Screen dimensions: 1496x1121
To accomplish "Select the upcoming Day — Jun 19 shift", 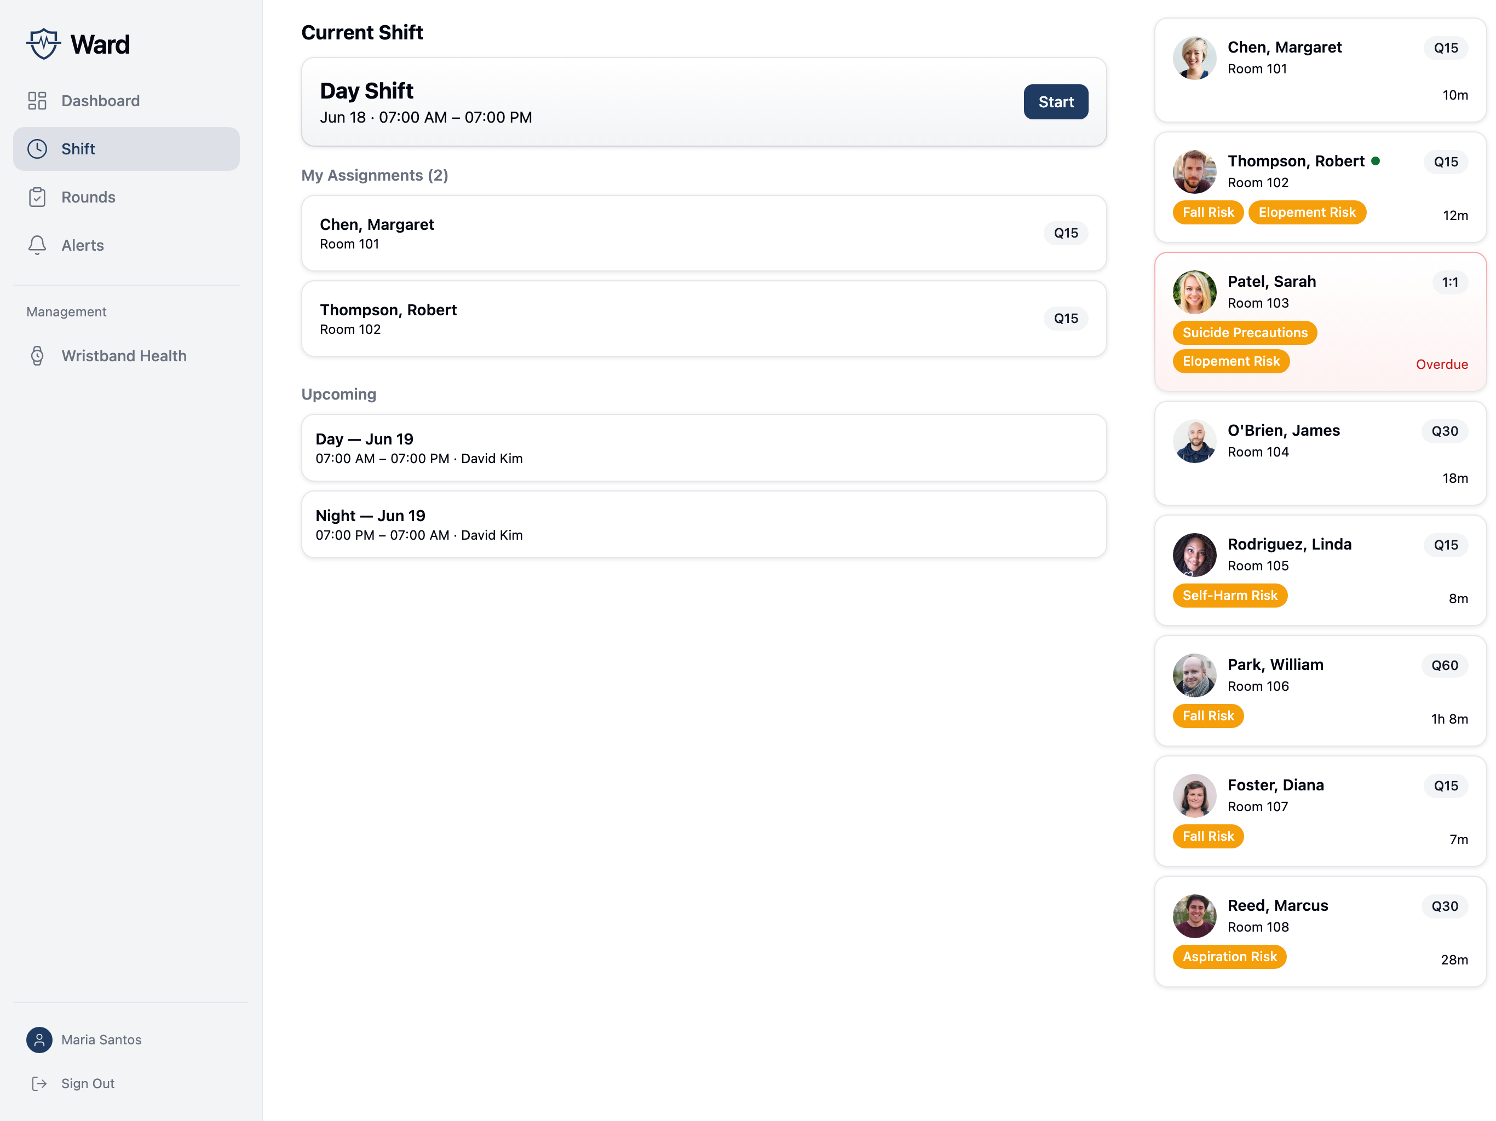I will 703,448.
